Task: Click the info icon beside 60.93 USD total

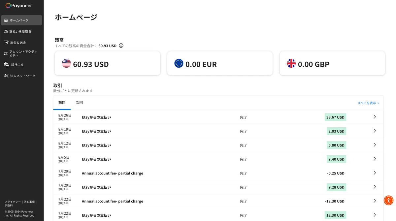Action: pyautogui.click(x=121, y=46)
